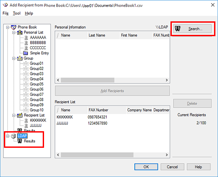Screen dimensions: 218x177
Task: Click the Phone Book root icon
Action: pos(14,27)
